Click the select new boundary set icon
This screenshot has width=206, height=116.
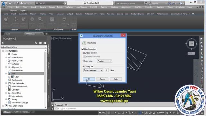(x=107, y=70)
